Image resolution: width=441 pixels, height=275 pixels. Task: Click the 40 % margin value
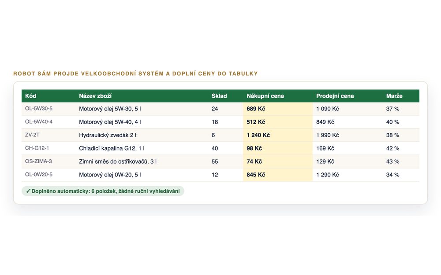392,122
